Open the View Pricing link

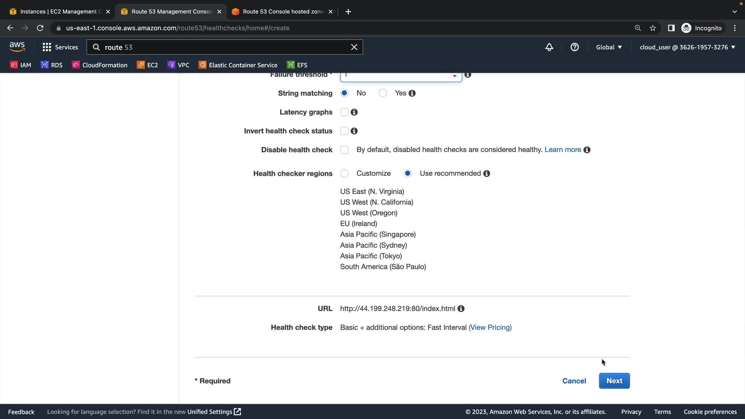490,327
